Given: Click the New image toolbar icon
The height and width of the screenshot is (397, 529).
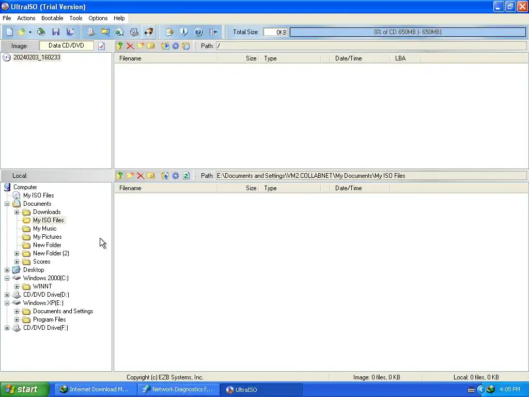Looking at the screenshot, I should click(9, 32).
